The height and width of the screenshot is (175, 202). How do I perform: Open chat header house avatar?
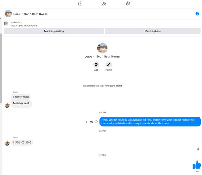tap(8, 14)
